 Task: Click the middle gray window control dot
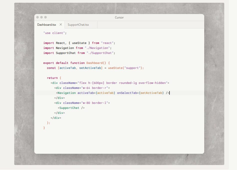[41, 17]
